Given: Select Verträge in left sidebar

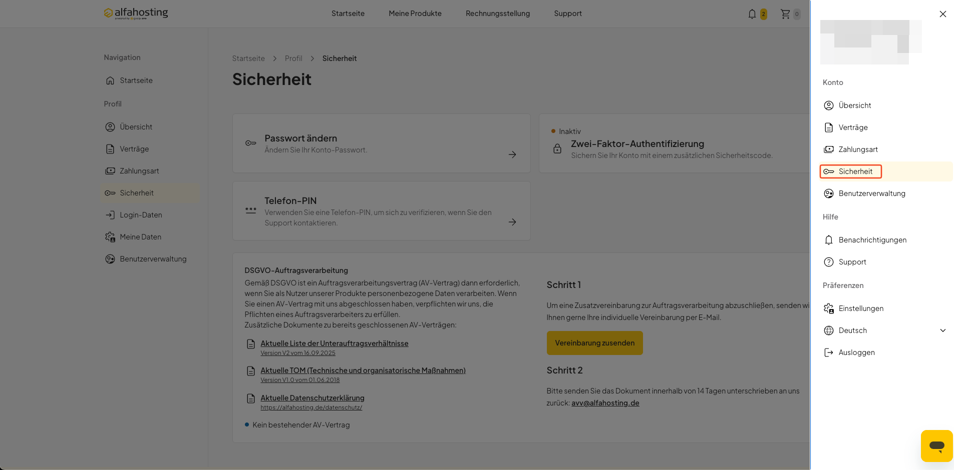Looking at the screenshot, I should [150, 149].
